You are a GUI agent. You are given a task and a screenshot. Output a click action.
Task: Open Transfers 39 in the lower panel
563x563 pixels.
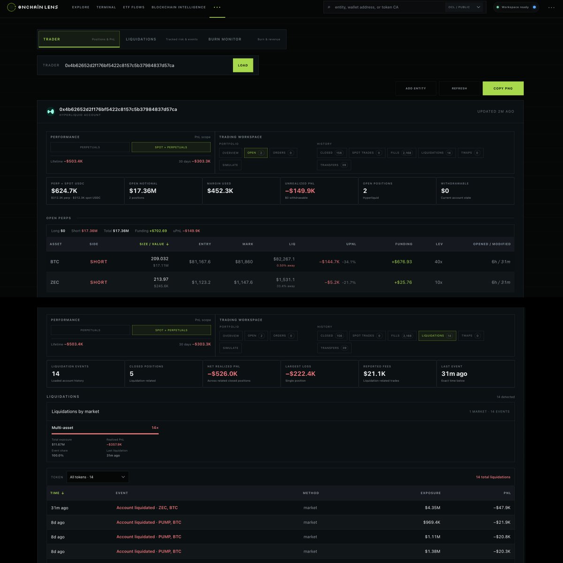click(x=335, y=348)
